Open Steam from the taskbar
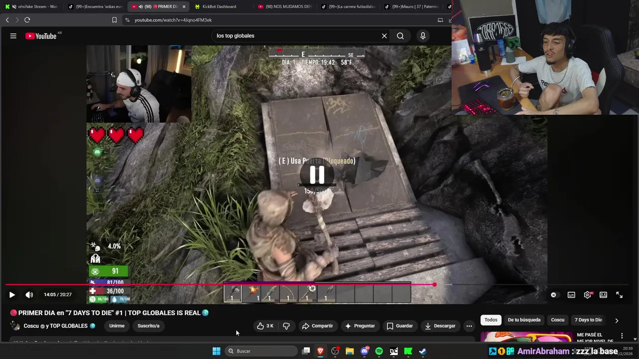 click(x=422, y=351)
